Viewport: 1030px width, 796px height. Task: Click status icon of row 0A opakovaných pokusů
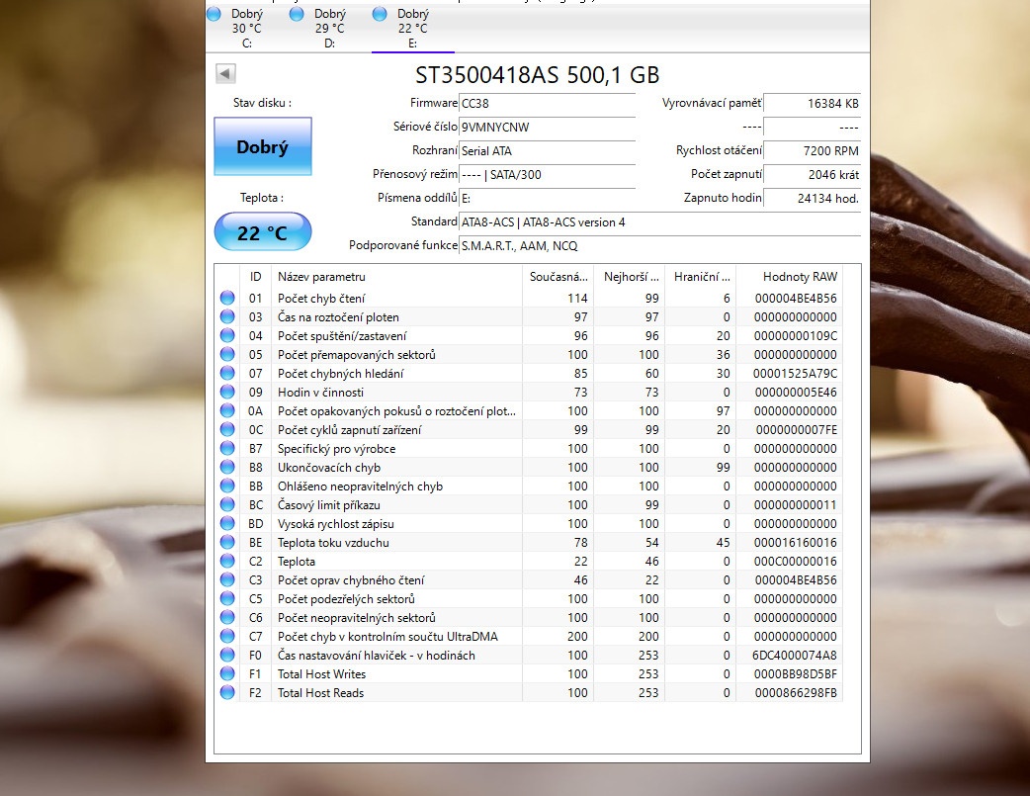click(x=227, y=410)
